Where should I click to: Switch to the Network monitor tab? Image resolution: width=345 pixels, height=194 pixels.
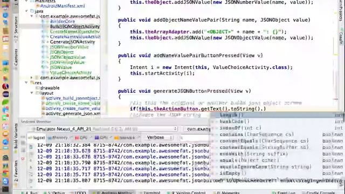[125, 138]
